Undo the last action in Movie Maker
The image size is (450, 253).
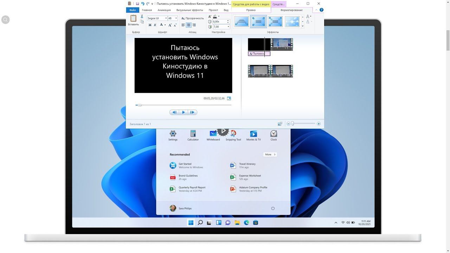[x=142, y=4]
